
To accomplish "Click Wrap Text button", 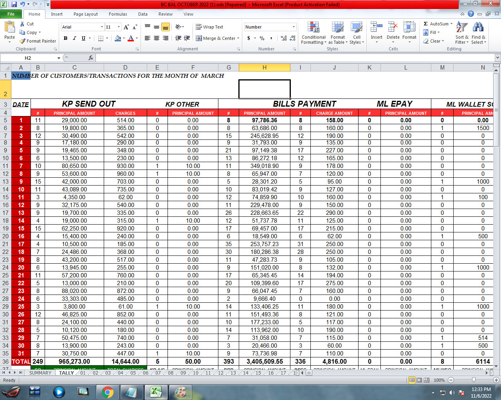I will point(209,27).
